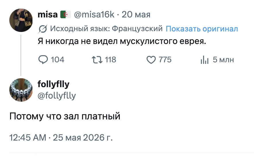
Task: Open the tweet text about мускулистого еврея
Action: coord(122,41)
